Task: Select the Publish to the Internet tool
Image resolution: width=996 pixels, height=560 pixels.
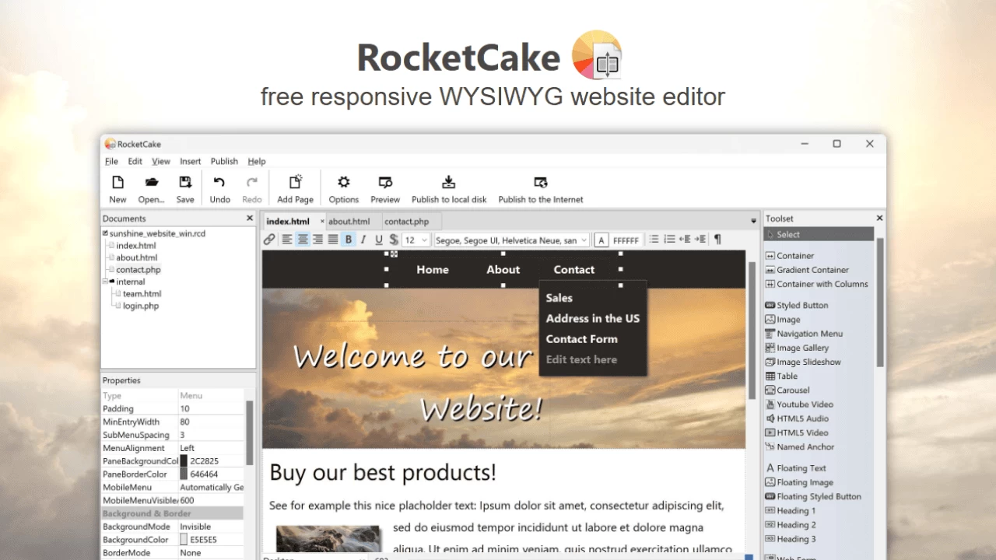Action: pos(540,187)
